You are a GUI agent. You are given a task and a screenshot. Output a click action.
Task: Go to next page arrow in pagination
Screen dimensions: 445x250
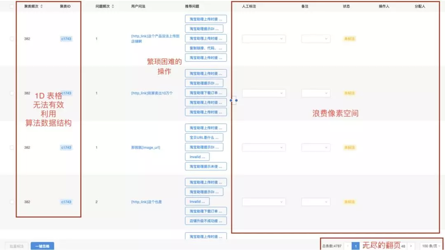411,246
